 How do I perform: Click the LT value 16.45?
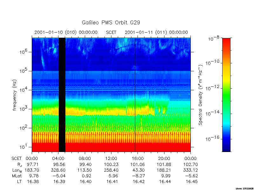coord(192,181)
